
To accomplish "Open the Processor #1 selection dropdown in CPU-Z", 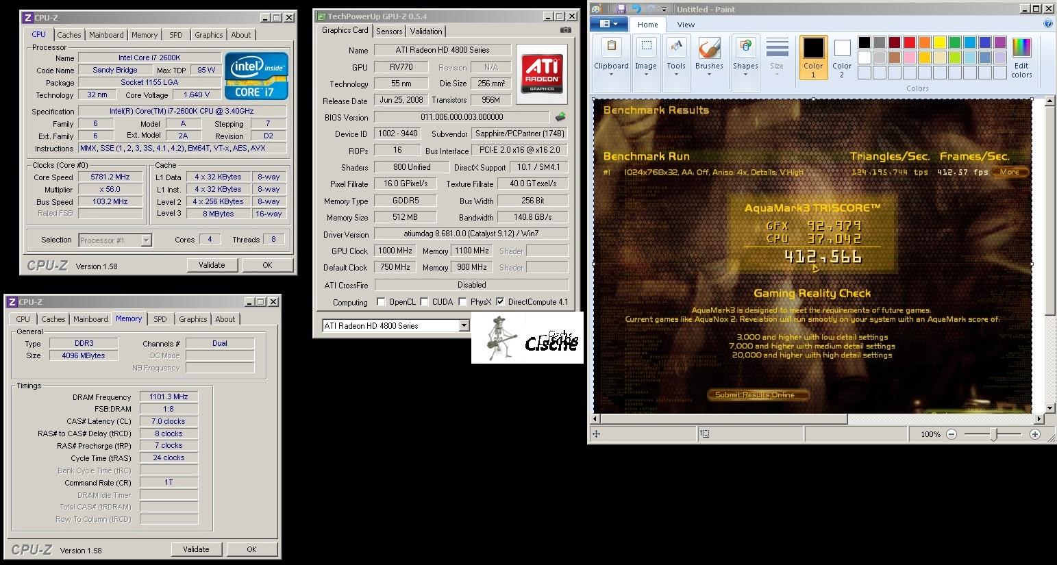I will pos(146,240).
